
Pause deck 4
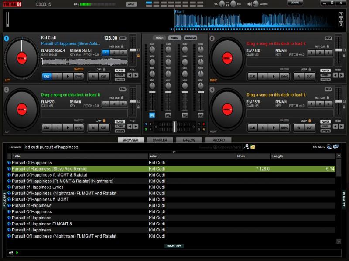click(263, 128)
